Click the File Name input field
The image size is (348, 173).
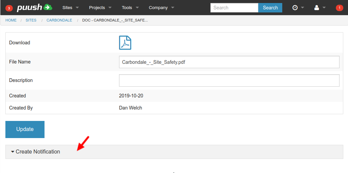point(229,62)
